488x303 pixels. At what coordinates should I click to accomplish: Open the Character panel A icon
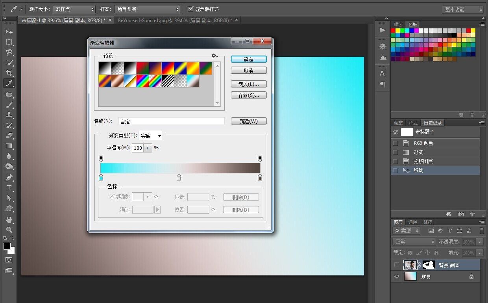tap(383, 73)
